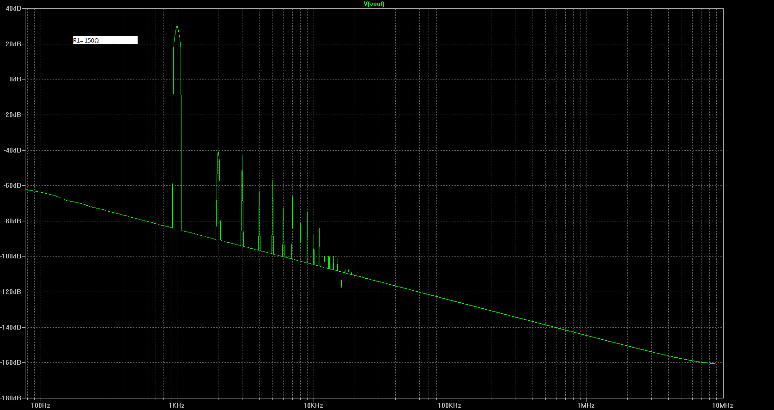Click the -100dB vertical axis label
Viewport: 774px width, 410px height.
(12, 256)
